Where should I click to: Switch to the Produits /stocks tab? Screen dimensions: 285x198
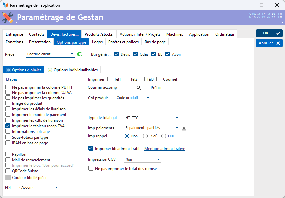click(x=99, y=34)
